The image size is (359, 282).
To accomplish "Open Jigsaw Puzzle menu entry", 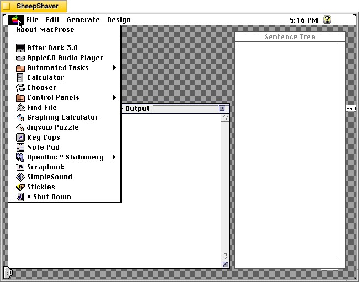I will (x=65, y=127).
